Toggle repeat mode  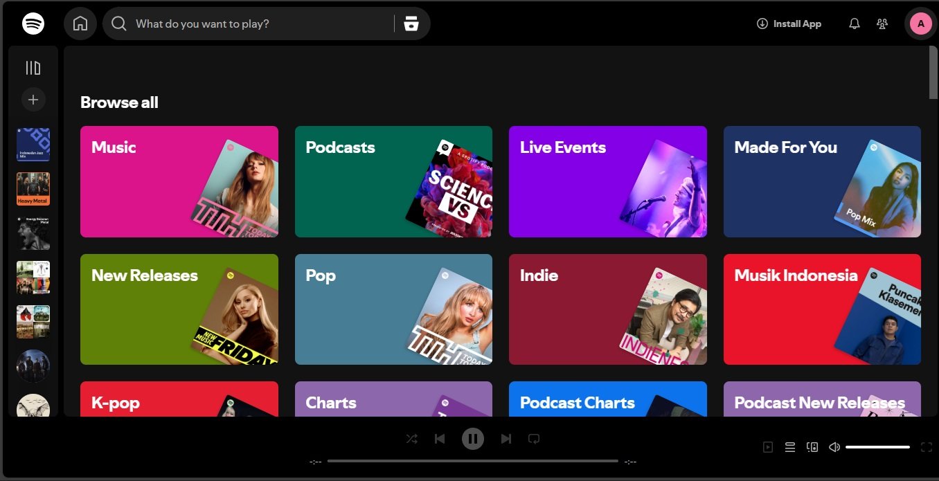click(x=534, y=439)
